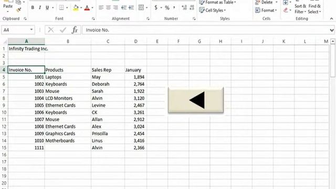Open the Clipboard dialog launcher
Screen dimensions: 336x189
coord(25,19)
